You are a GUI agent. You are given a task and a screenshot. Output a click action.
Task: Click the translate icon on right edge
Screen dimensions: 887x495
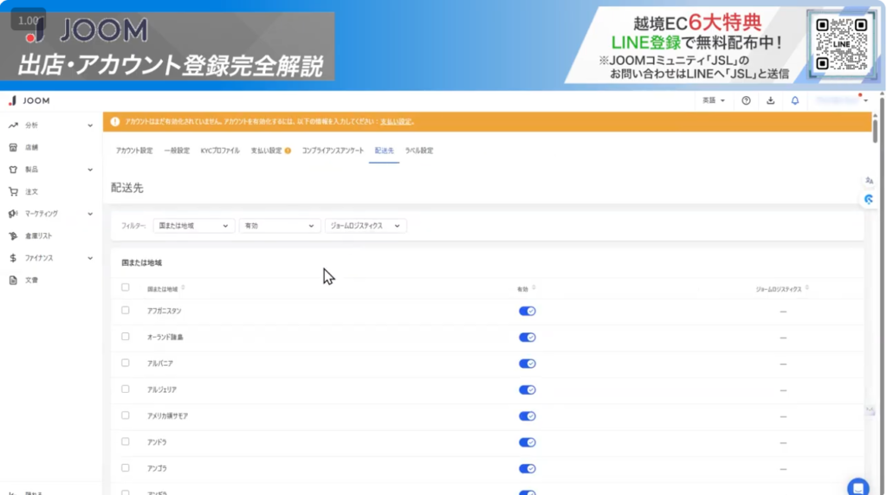pos(869,180)
